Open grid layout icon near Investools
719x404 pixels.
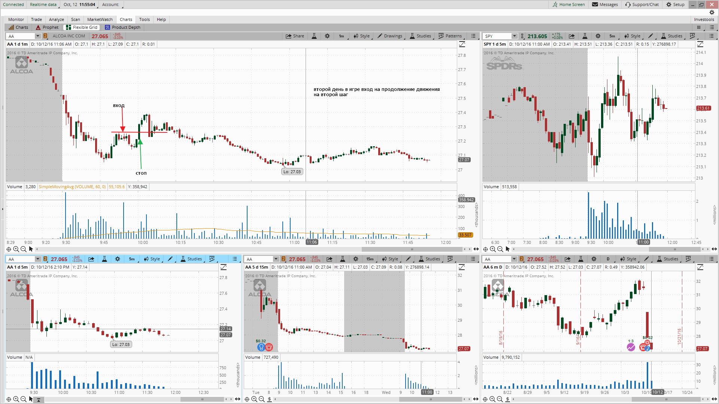pos(698,27)
